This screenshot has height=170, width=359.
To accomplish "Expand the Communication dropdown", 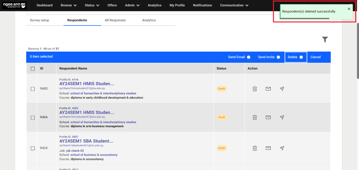I will coord(234,5).
